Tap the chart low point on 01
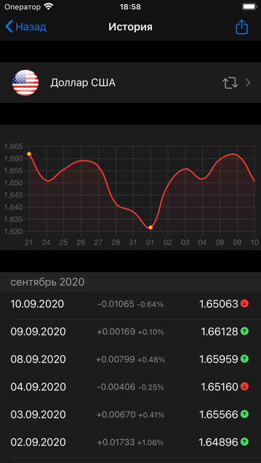Image resolution: width=261 pixels, height=463 pixels. click(x=150, y=228)
